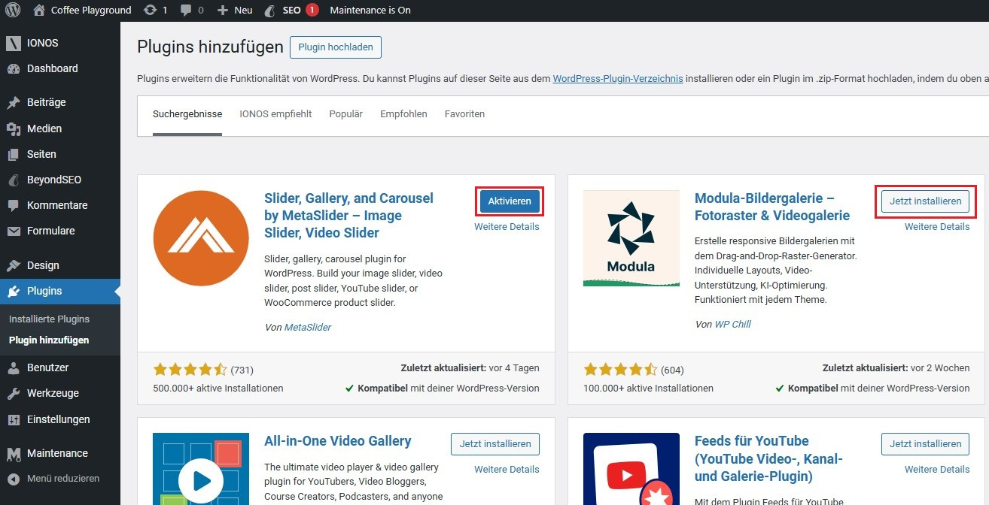Click the Plugins plug icon
This screenshot has height=505, width=989.
[x=14, y=291]
